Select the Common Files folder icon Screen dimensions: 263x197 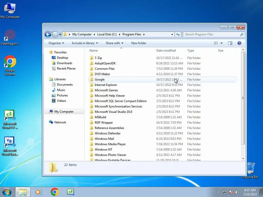(91, 68)
